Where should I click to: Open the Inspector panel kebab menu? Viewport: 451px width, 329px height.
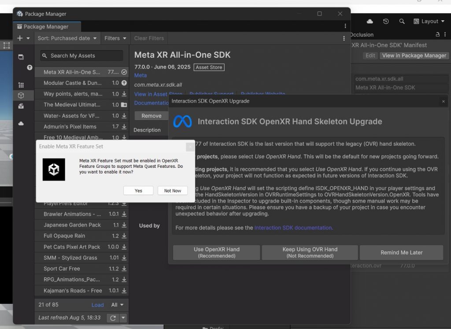(445, 34)
